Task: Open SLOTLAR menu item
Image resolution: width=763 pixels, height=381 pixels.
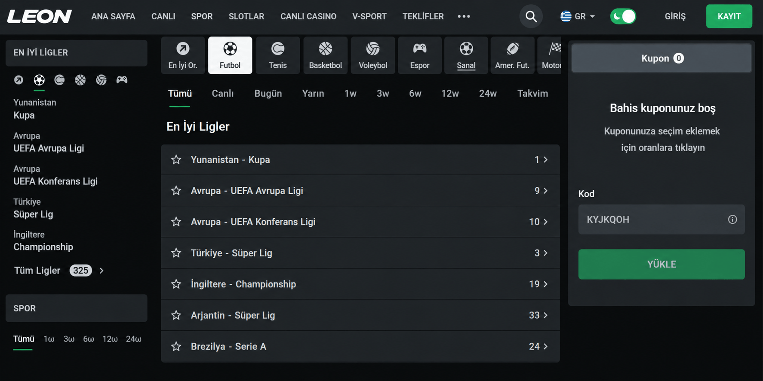Action: [x=246, y=16]
